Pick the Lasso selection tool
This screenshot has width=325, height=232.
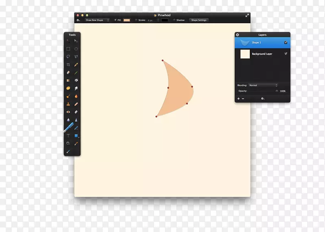pyautogui.click(x=68, y=57)
